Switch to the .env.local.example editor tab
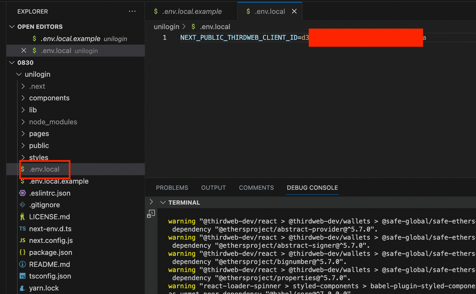This screenshot has height=294, width=476. 191,12
